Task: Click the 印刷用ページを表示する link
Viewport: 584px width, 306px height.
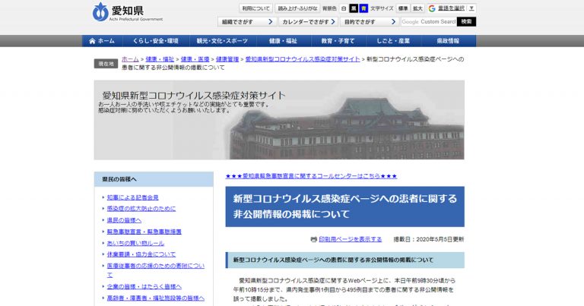Action: coord(350,239)
